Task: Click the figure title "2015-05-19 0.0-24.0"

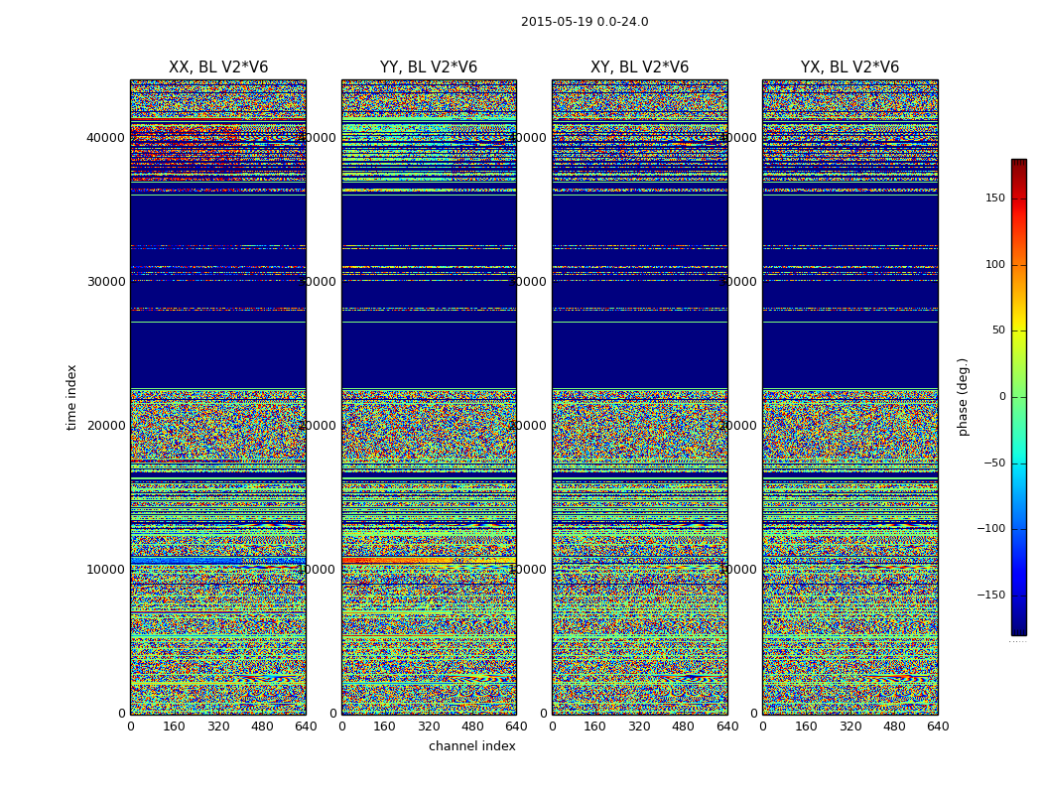Action: coord(585,22)
